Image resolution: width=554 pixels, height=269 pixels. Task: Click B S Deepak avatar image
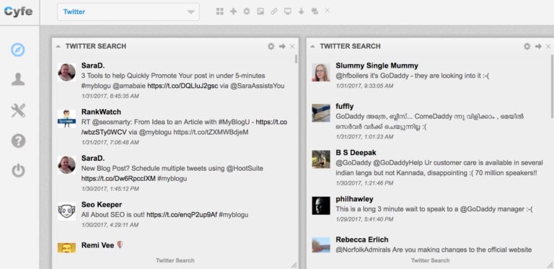(x=321, y=159)
